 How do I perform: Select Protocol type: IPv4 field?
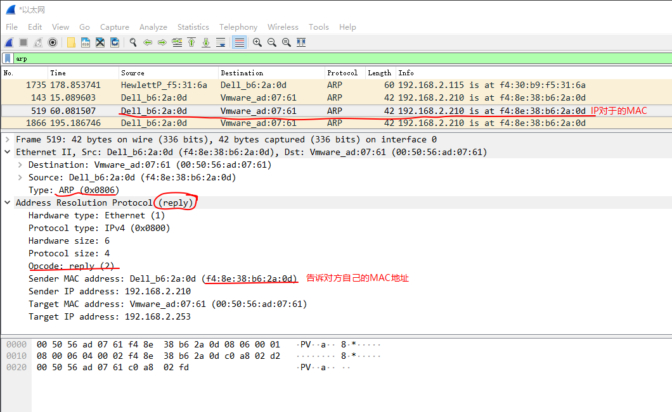(99, 228)
